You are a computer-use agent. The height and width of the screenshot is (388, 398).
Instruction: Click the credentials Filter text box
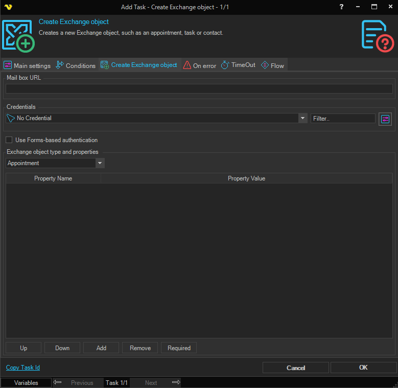click(x=343, y=118)
